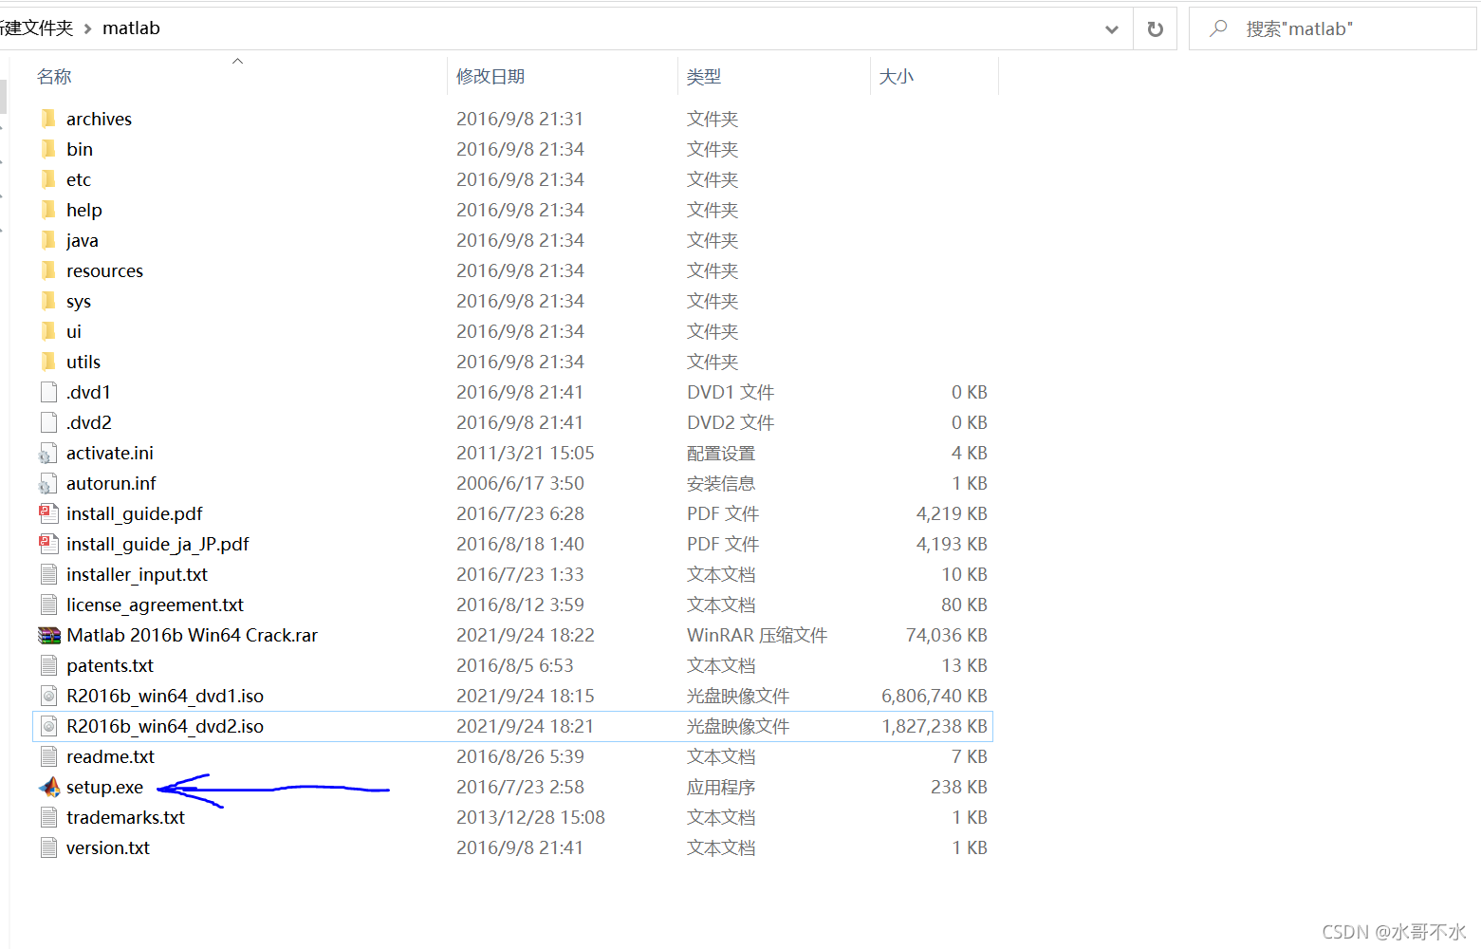The height and width of the screenshot is (949, 1481).
Task: Select the setup.exe file name
Action: [104, 787]
